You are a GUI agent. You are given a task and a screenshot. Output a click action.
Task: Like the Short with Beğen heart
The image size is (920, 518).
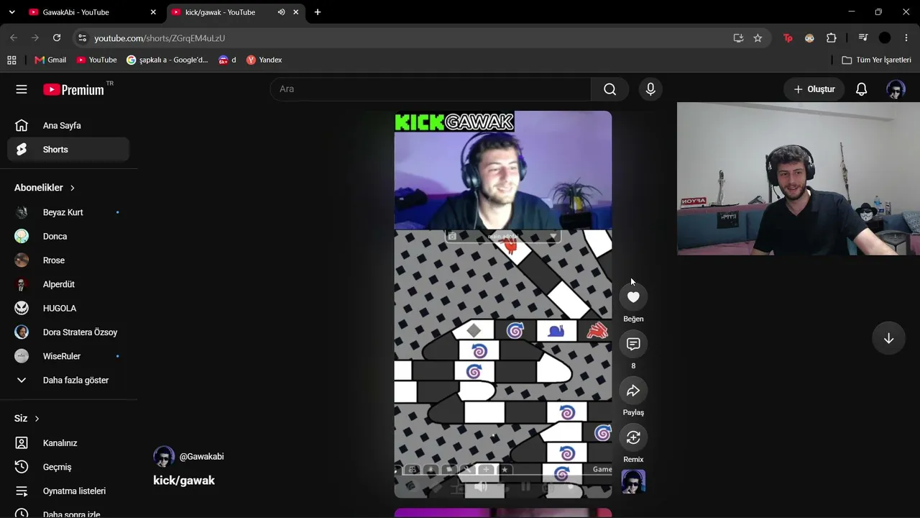click(x=633, y=297)
